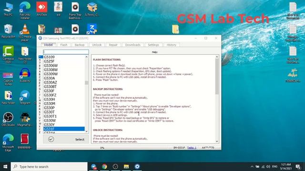Select model G530P in list
This screenshot has height=171, width=305.
click(x=64, y=108)
